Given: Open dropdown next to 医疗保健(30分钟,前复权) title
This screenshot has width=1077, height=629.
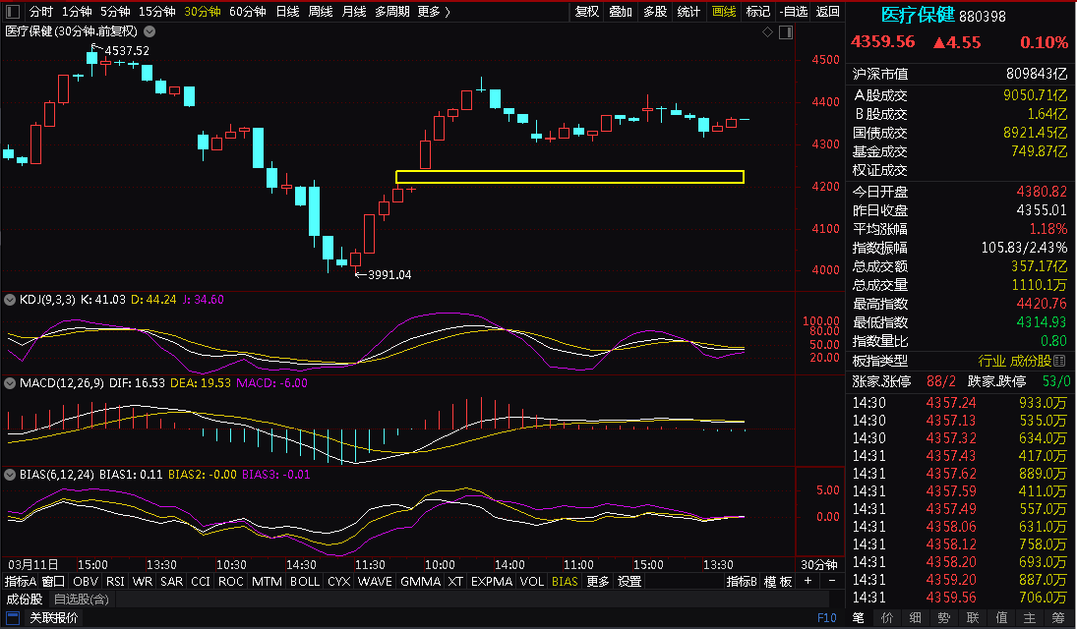Looking at the screenshot, I should click(x=150, y=31).
